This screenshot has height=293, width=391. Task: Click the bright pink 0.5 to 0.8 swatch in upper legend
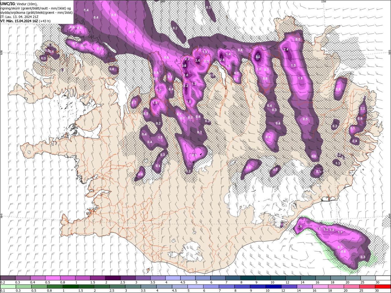(53, 278)
